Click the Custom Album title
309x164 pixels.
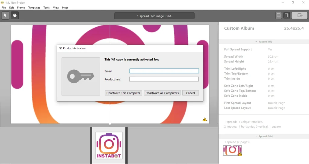(239, 28)
